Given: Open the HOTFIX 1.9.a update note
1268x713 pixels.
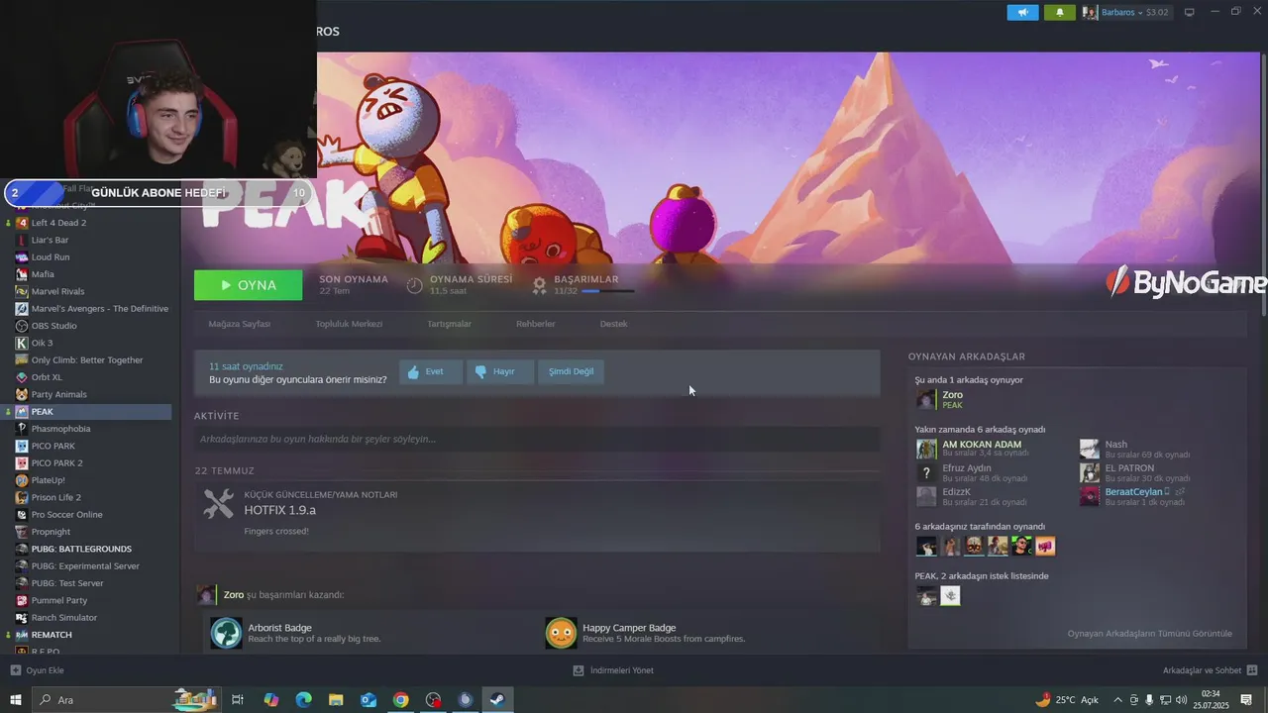Looking at the screenshot, I should (280, 510).
